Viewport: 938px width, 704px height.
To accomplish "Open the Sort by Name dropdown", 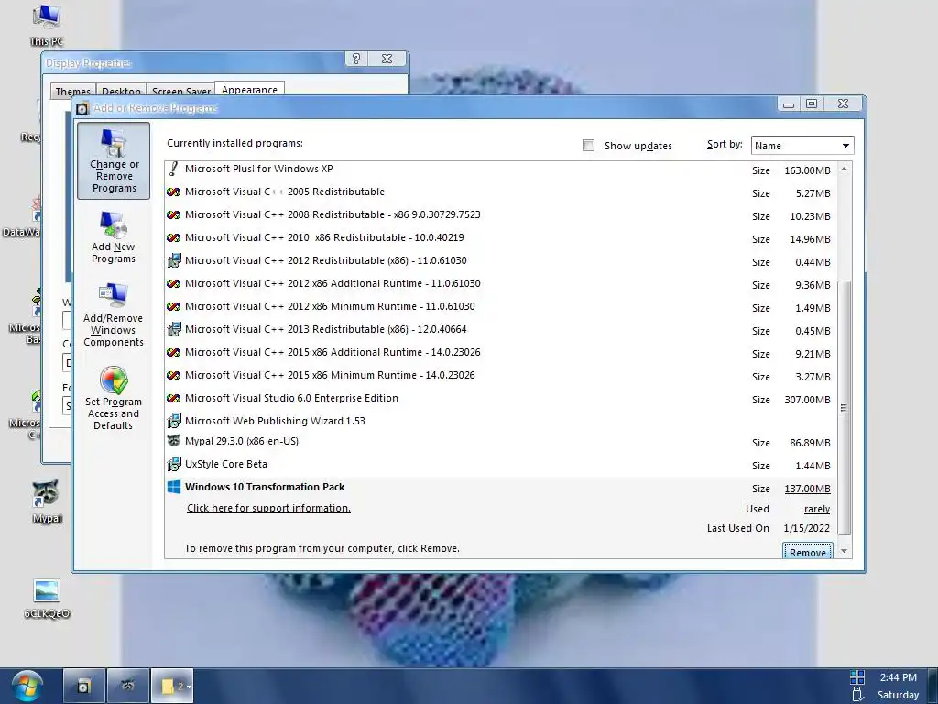I will pyautogui.click(x=802, y=146).
